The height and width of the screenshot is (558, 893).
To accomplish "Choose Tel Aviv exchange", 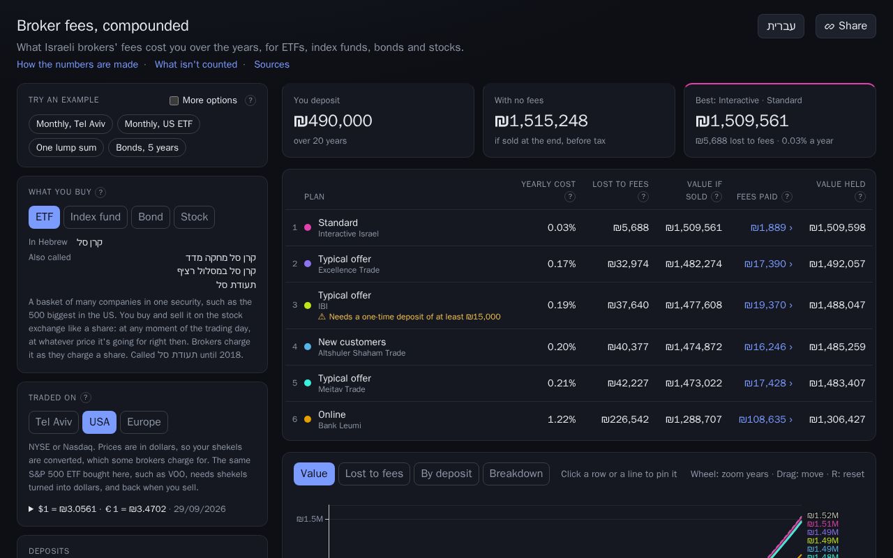I will coord(54,422).
